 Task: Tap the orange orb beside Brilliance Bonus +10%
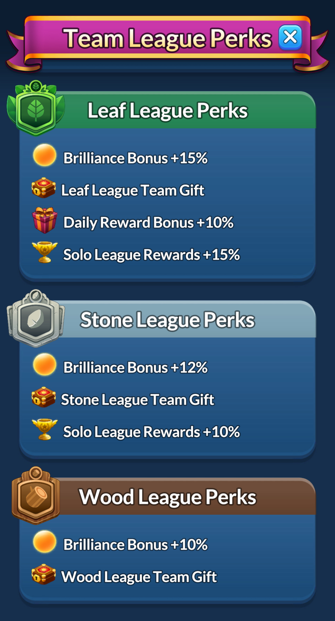pyautogui.click(x=44, y=541)
